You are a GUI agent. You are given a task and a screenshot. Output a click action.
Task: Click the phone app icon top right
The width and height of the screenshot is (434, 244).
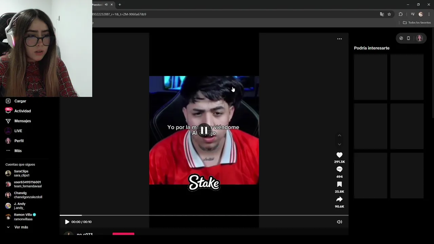[408, 38]
